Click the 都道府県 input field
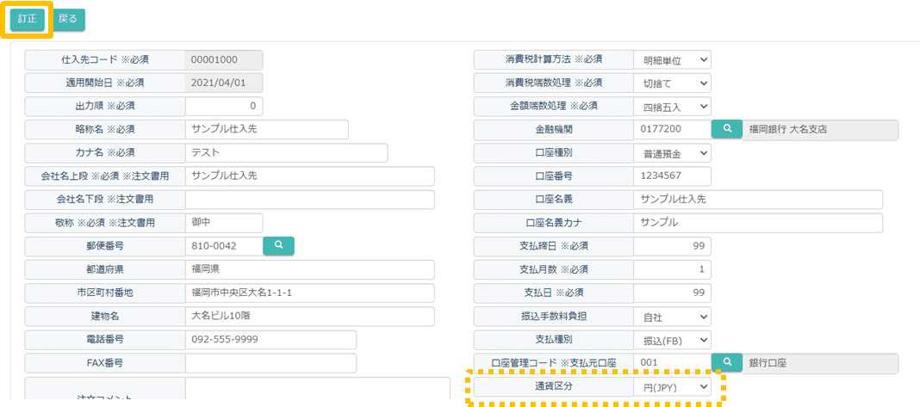 310,270
